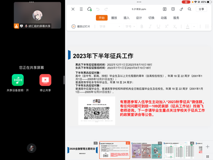This screenshot has height=160, width=213.
Task: Close the presentation with the X icon
Action: [x=73, y=9]
